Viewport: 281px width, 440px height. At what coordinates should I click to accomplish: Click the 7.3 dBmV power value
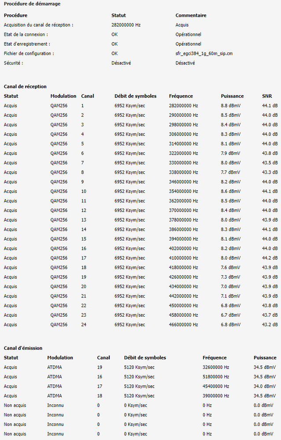[x=230, y=277]
